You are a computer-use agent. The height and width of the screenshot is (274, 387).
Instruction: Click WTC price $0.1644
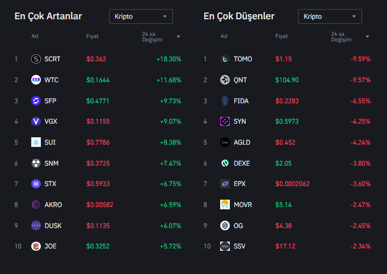[98, 80]
